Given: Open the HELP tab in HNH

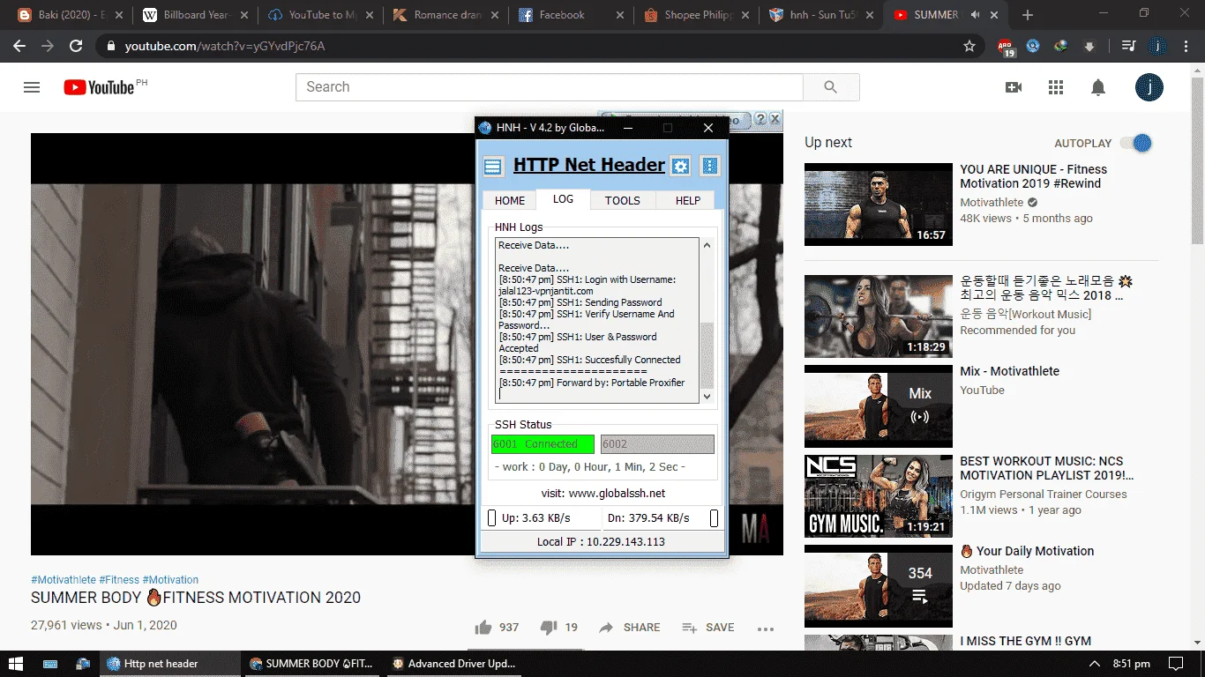Looking at the screenshot, I should 688,200.
